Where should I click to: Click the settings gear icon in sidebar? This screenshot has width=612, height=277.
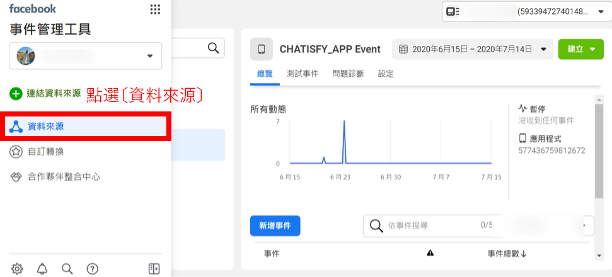[17, 269]
